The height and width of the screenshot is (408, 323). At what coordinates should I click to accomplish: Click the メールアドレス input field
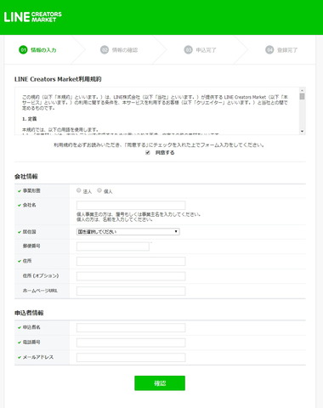131,358
